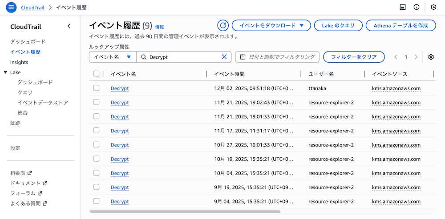
Task: Open Insights in the sidebar
Action: pyautogui.click(x=19, y=62)
